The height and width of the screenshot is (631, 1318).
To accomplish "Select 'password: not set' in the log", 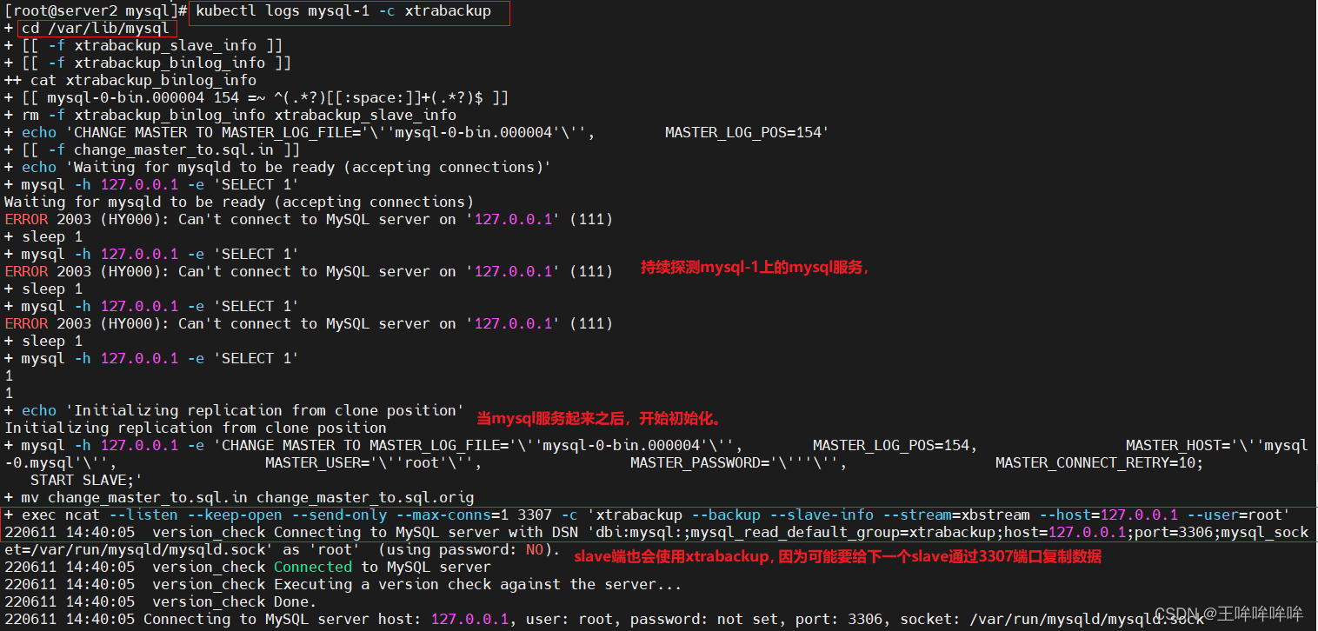I will tap(704, 620).
